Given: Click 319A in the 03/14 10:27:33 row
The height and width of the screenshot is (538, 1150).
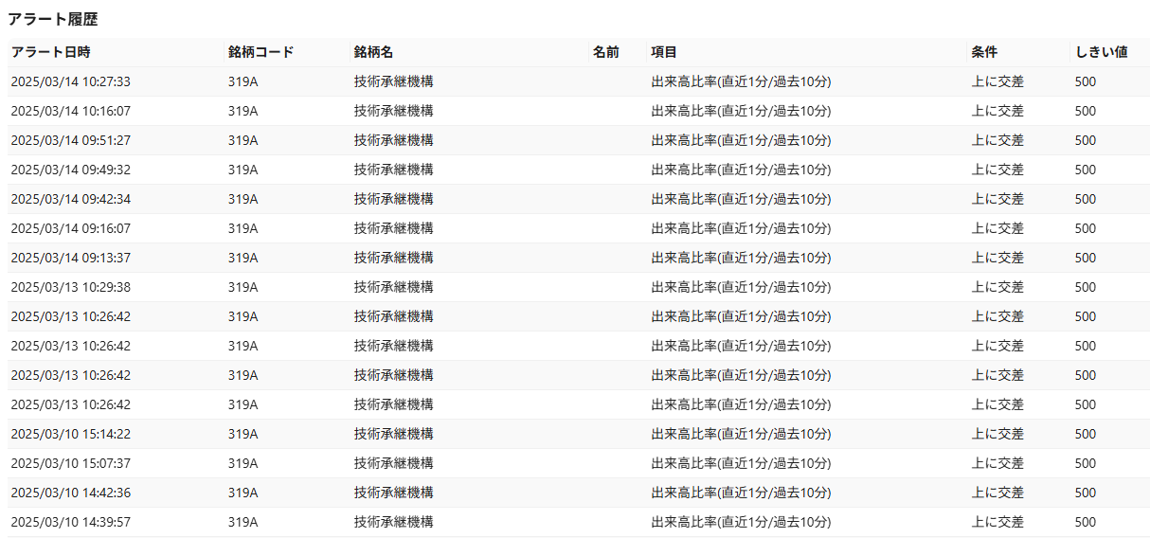Looking at the screenshot, I should tap(243, 81).
